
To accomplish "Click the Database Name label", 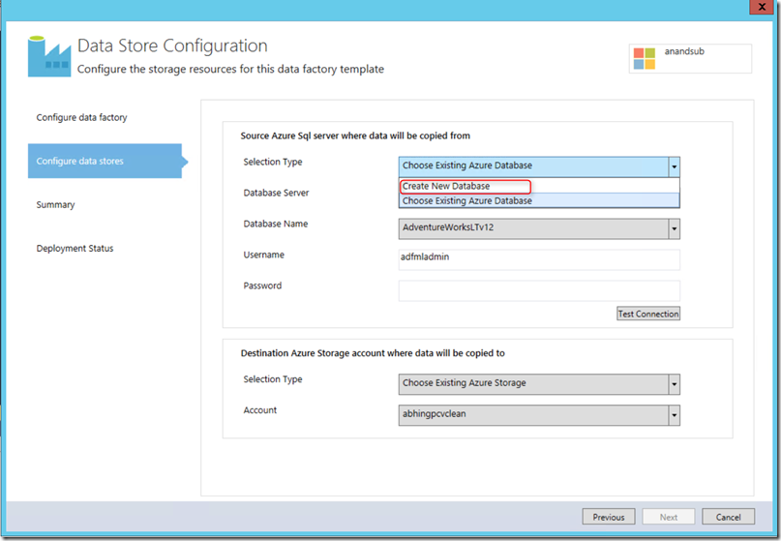I will [x=276, y=224].
